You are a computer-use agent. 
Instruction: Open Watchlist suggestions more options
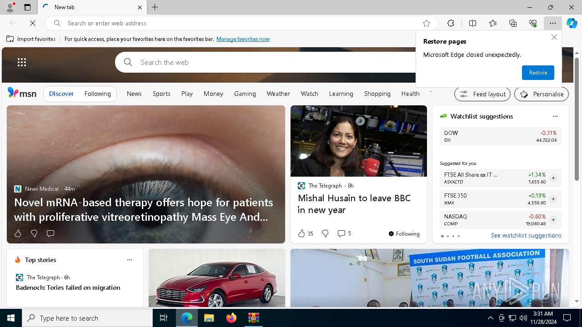[555, 116]
